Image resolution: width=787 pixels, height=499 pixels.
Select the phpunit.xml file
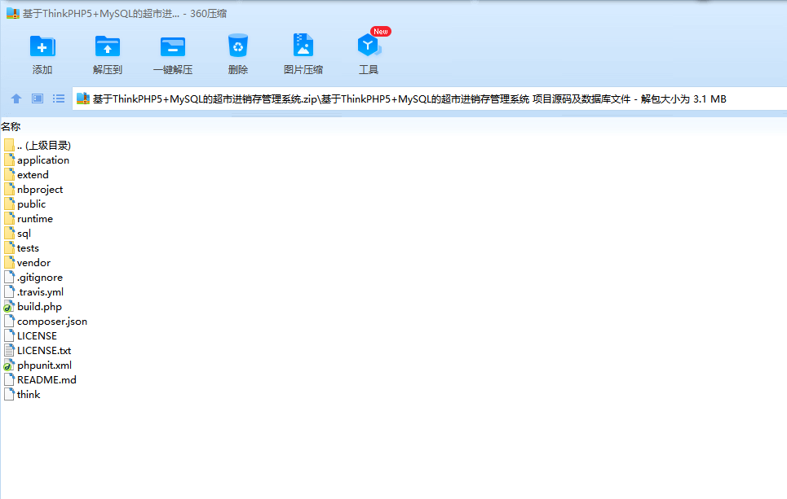(x=38, y=365)
